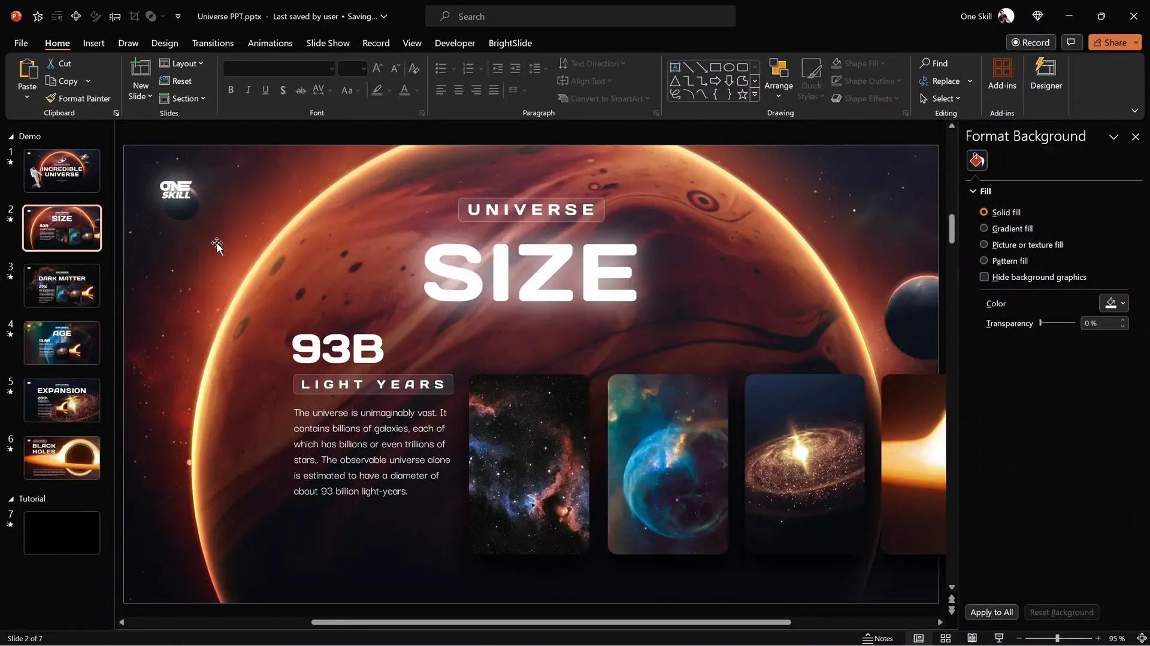Enable Hide background graphics
1150x646 pixels.
pos(1033,277)
